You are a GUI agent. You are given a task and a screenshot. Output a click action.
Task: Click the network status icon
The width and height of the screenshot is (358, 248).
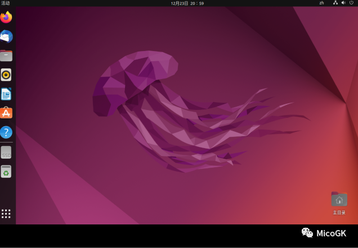pyautogui.click(x=335, y=3)
